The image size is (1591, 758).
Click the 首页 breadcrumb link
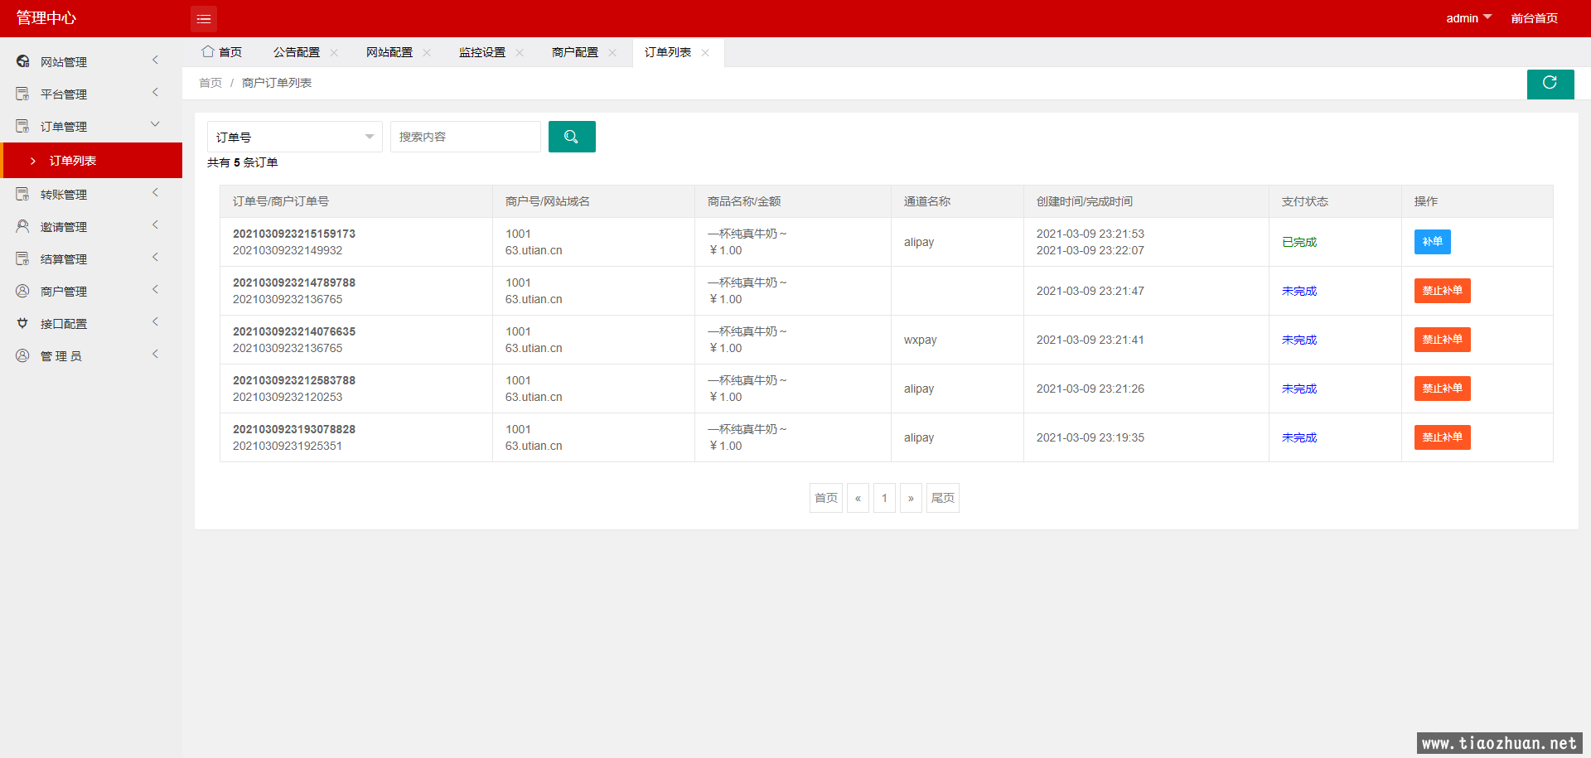coord(210,83)
